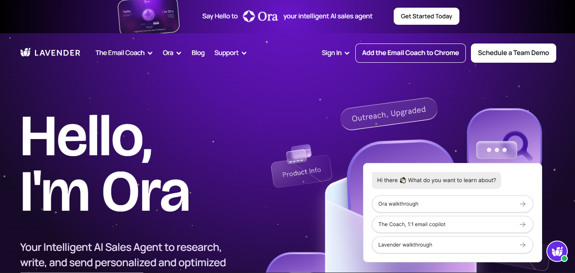Click the 'Hello, I'm Ora' headline

tap(105, 164)
